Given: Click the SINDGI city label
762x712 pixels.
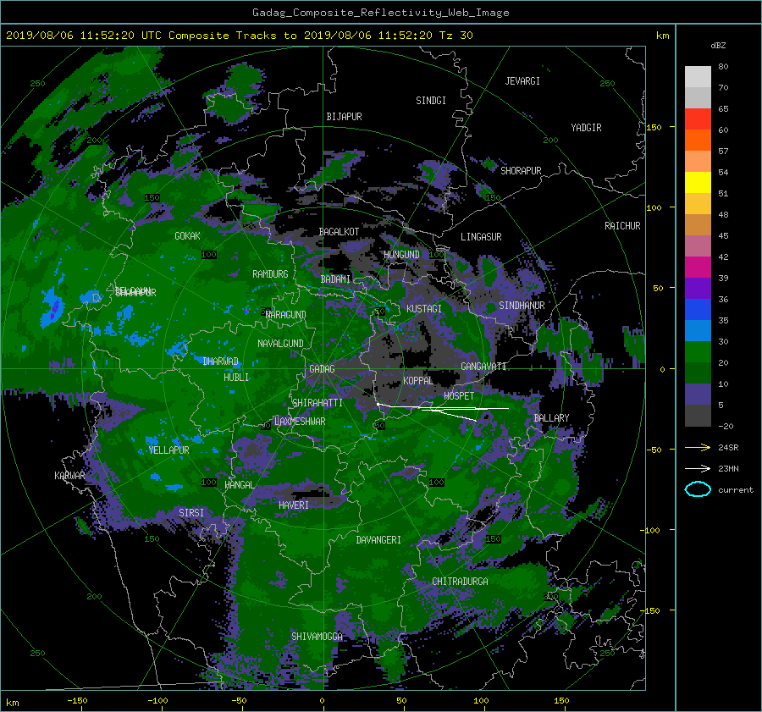Looking at the screenshot, I should (x=431, y=101).
